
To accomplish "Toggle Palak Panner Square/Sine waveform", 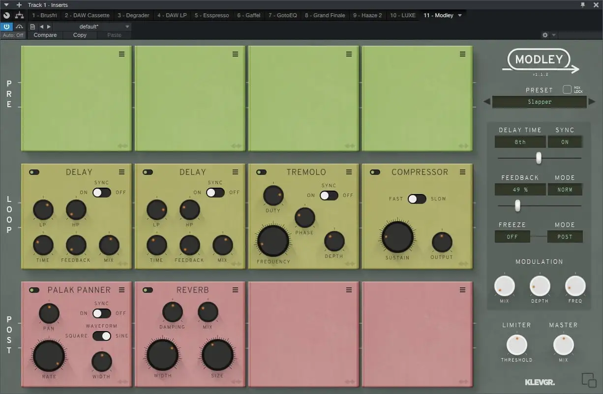I will [x=102, y=336].
